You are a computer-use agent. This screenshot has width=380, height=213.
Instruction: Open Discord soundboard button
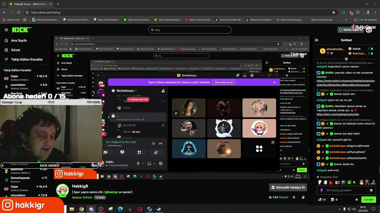point(156,152)
